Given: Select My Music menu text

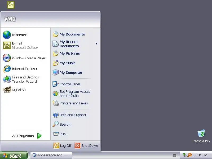Looking at the screenshot, I should tap(68, 63).
